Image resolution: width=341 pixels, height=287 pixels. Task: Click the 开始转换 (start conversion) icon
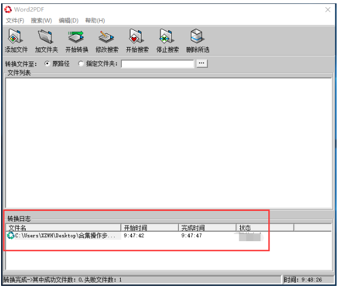[x=77, y=41]
